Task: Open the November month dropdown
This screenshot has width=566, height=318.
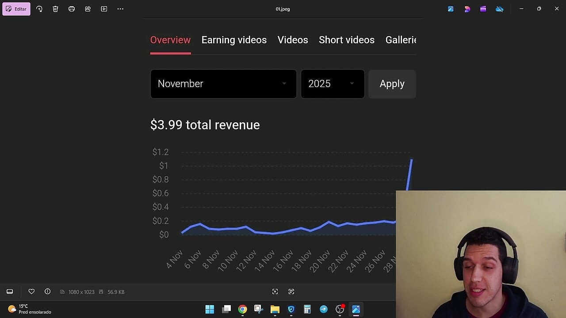Action: pos(223,84)
